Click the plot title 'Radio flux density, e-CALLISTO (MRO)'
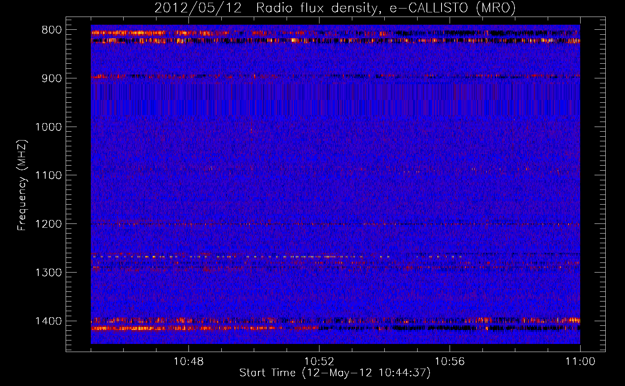This screenshot has height=386, width=625. (386, 8)
